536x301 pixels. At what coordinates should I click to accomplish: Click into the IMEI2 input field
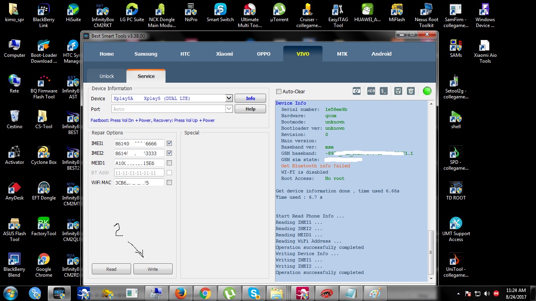coord(139,153)
